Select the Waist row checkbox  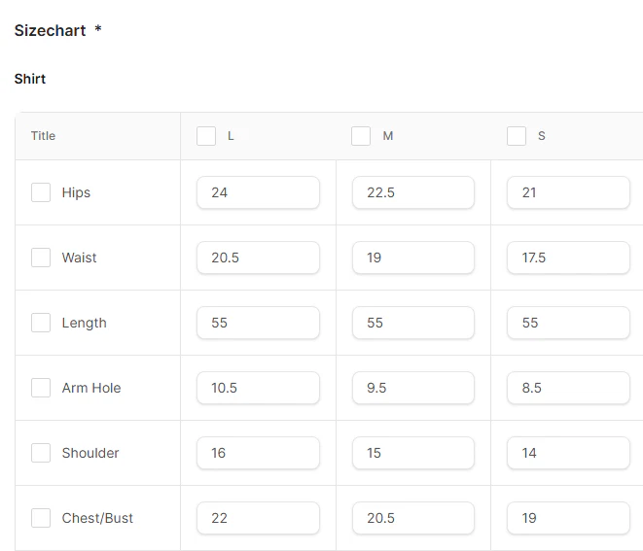click(41, 258)
